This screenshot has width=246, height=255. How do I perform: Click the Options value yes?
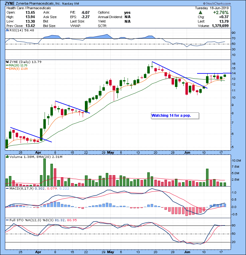tap(127, 13)
